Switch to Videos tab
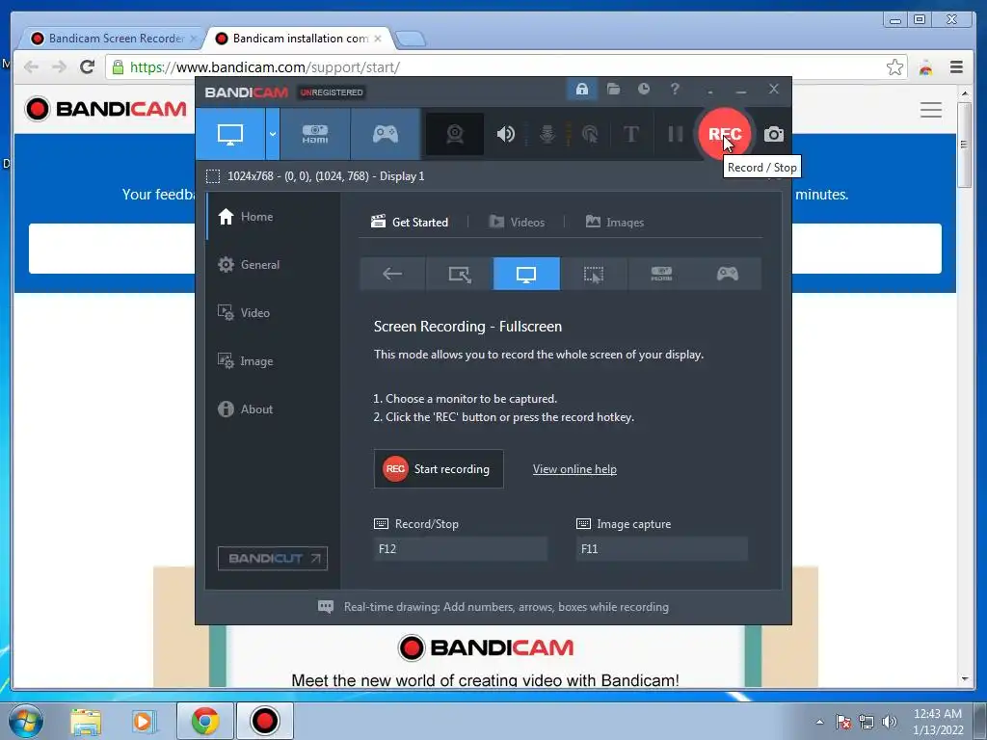 pyautogui.click(x=517, y=223)
